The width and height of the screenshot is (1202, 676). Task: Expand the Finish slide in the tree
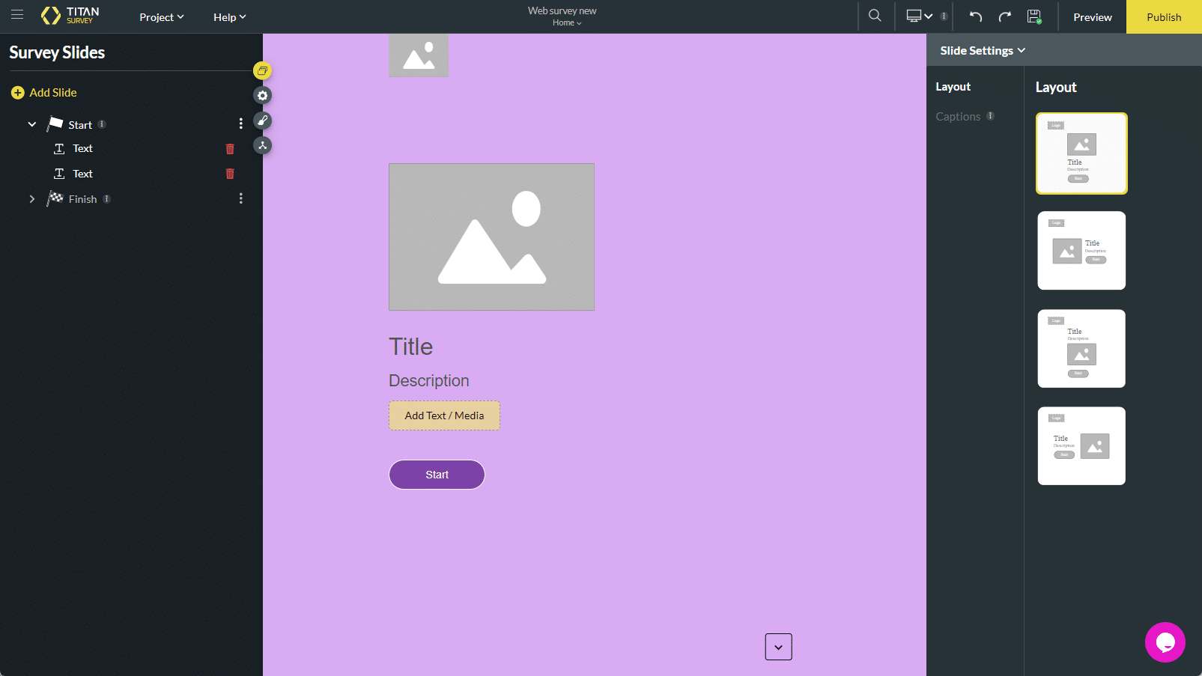31,198
